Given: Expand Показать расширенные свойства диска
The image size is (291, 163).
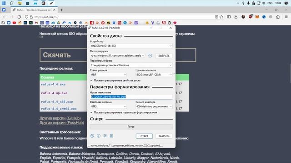Looking at the screenshot, I should pos(115,81).
